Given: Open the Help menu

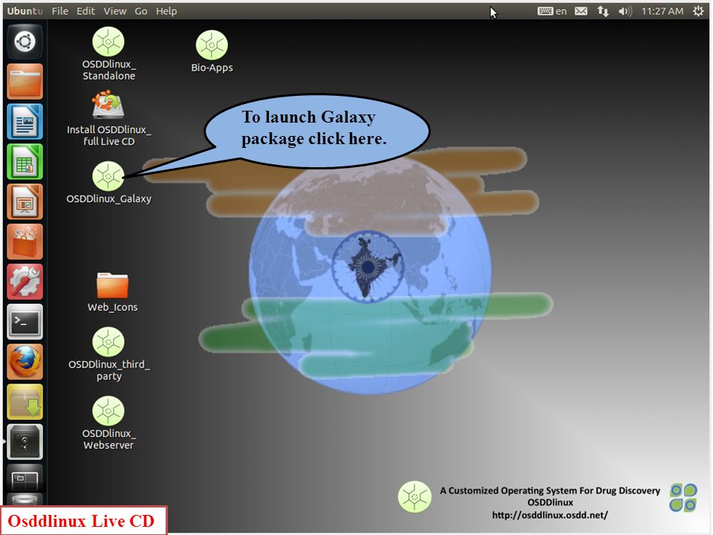Looking at the screenshot, I should (x=166, y=11).
